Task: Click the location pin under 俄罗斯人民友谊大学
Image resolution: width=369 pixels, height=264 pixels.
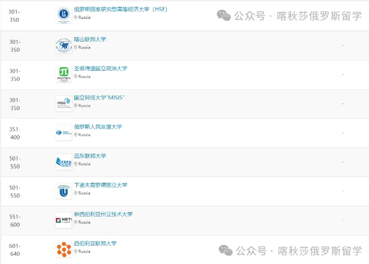Action: (x=76, y=135)
